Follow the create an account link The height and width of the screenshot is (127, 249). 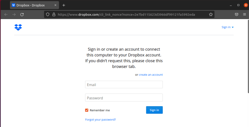pos(151,75)
